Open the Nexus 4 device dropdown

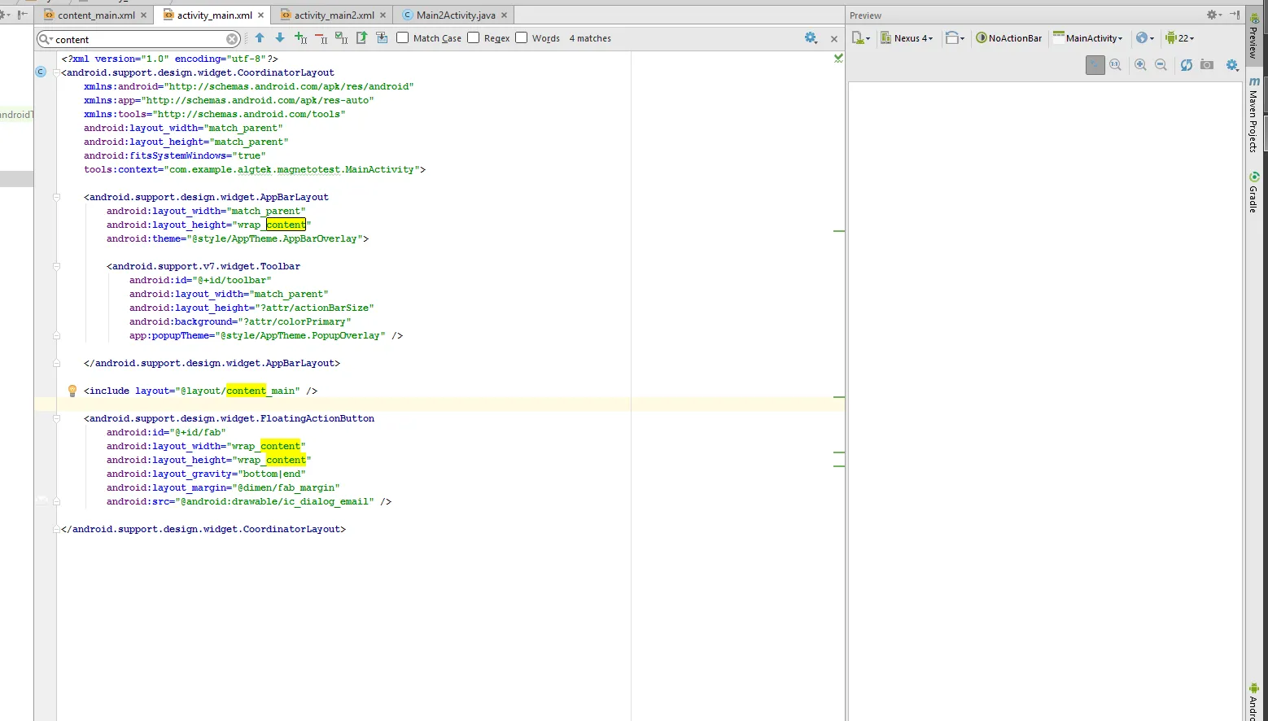[907, 38]
